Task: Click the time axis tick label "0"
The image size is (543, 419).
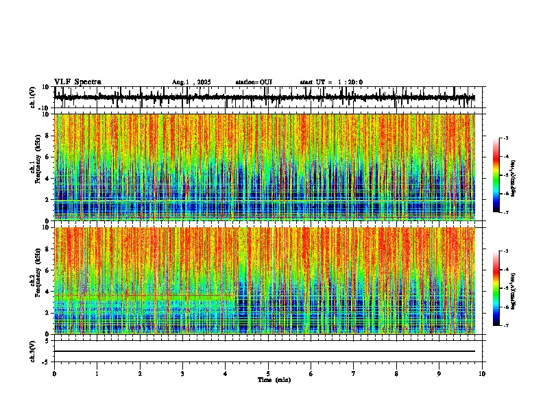Action: pos(54,374)
